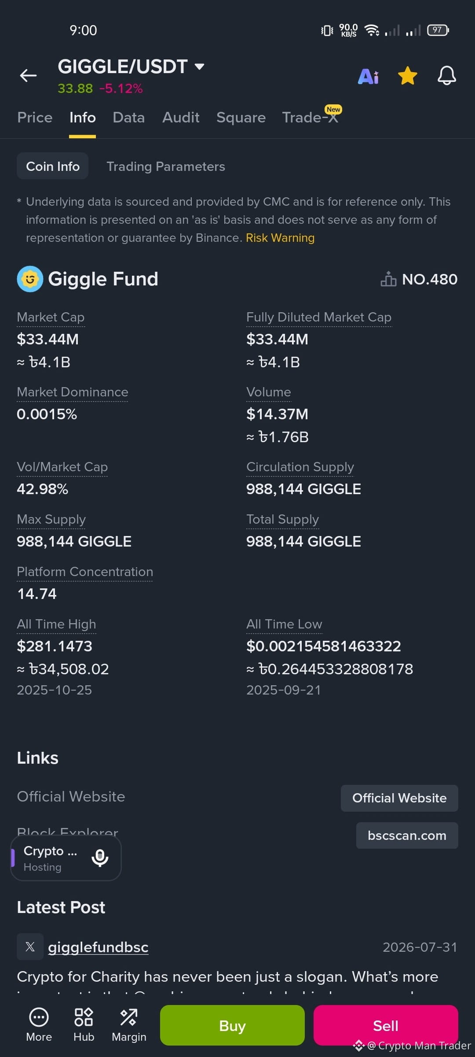Tap the Giggle Fund coin logo
The width and height of the screenshot is (475, 1057).
pyautogui.click(x=30, y=279)
